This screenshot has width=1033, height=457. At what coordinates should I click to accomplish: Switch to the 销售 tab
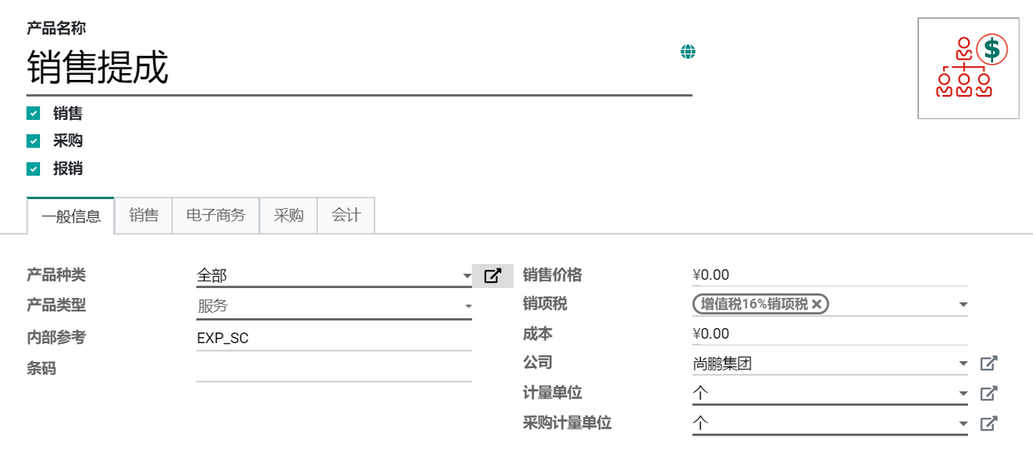143,216
